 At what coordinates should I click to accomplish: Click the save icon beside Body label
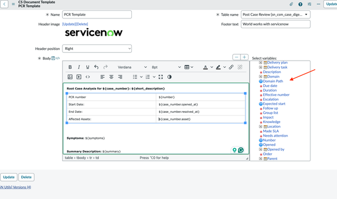point(53,58)
